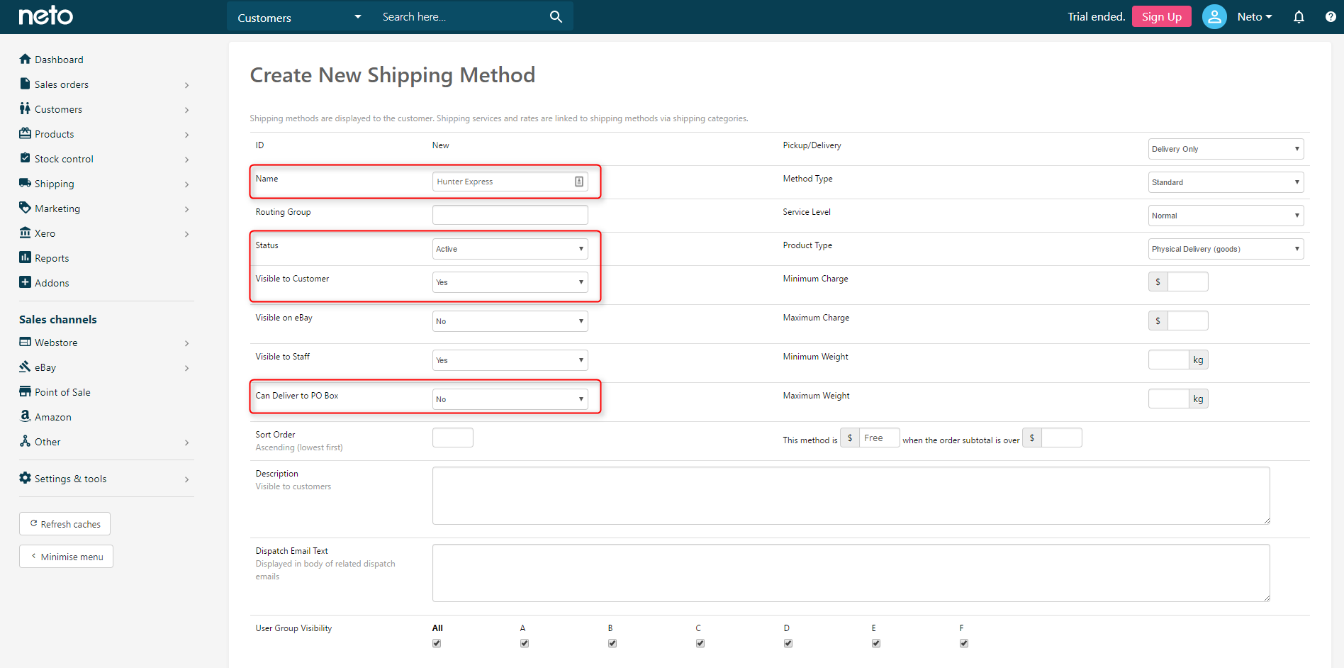Expand the Shipping menu chevron
This screenshot has width=1344, height=668.
tap(186, 184)
